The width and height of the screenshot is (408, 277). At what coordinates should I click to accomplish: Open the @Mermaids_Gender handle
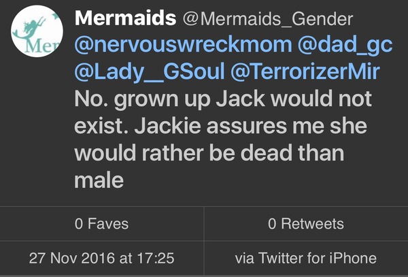(251, 17)
